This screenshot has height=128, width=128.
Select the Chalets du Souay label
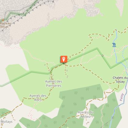120,80
